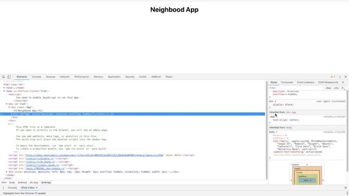Open the bundle.js script link

[x=40, y=158]
